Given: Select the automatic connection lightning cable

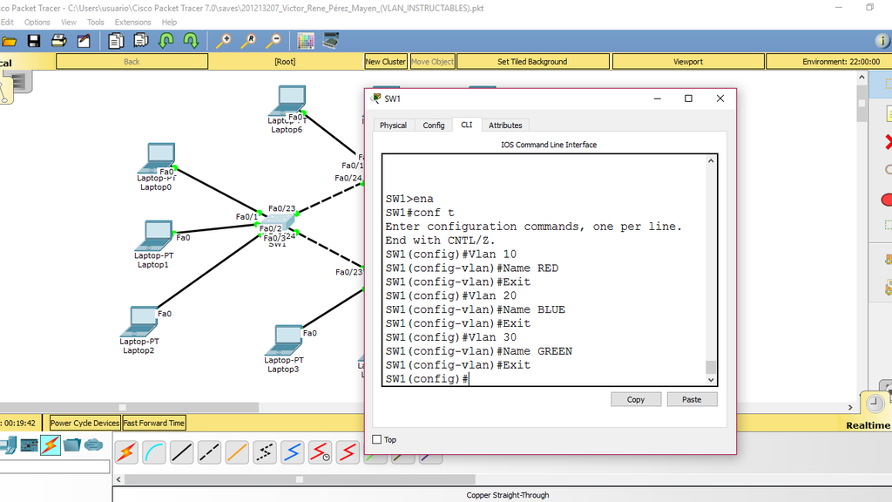Looking at the screenshot, I should pos(126,452).
